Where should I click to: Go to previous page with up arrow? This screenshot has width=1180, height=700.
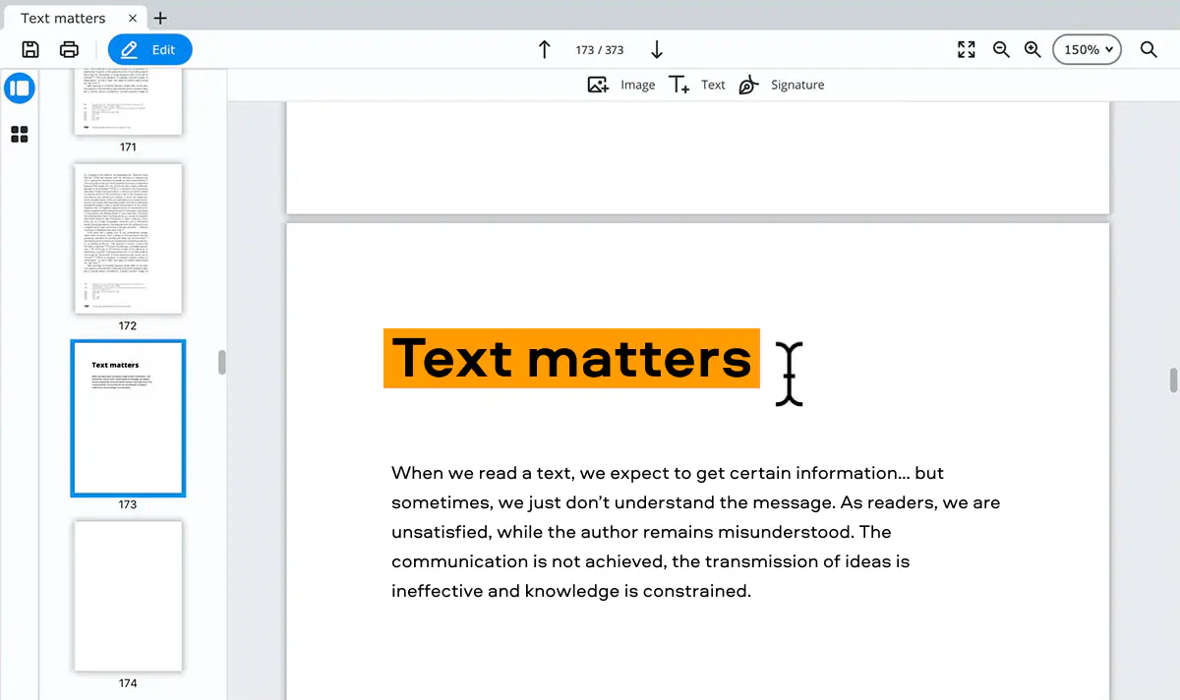[x=544, y=50]
